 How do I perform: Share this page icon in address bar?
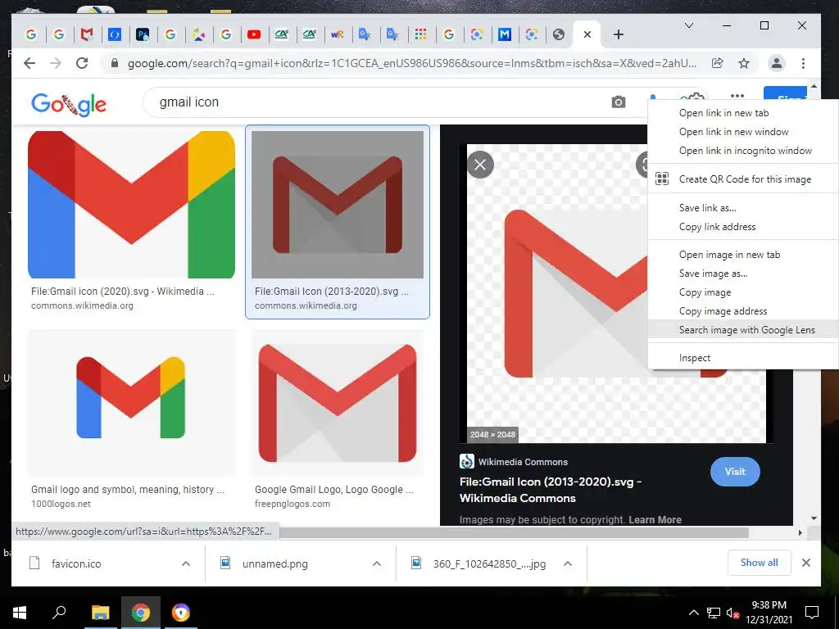coord(718,63)
